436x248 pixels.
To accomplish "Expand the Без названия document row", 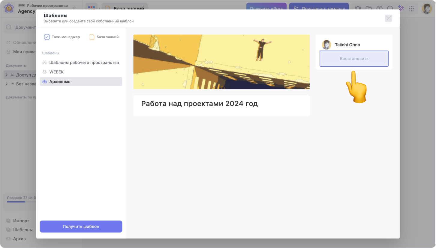I will pyautogui.click(x=7, y=84).
